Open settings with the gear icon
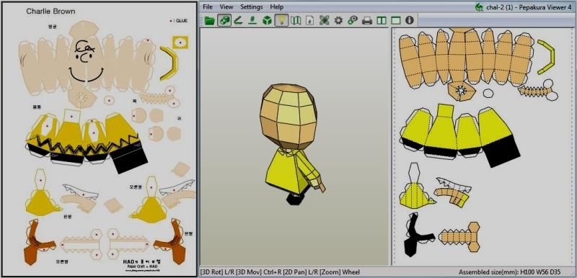The height and width of the screenshot is (278, 577). pos(338,20)
